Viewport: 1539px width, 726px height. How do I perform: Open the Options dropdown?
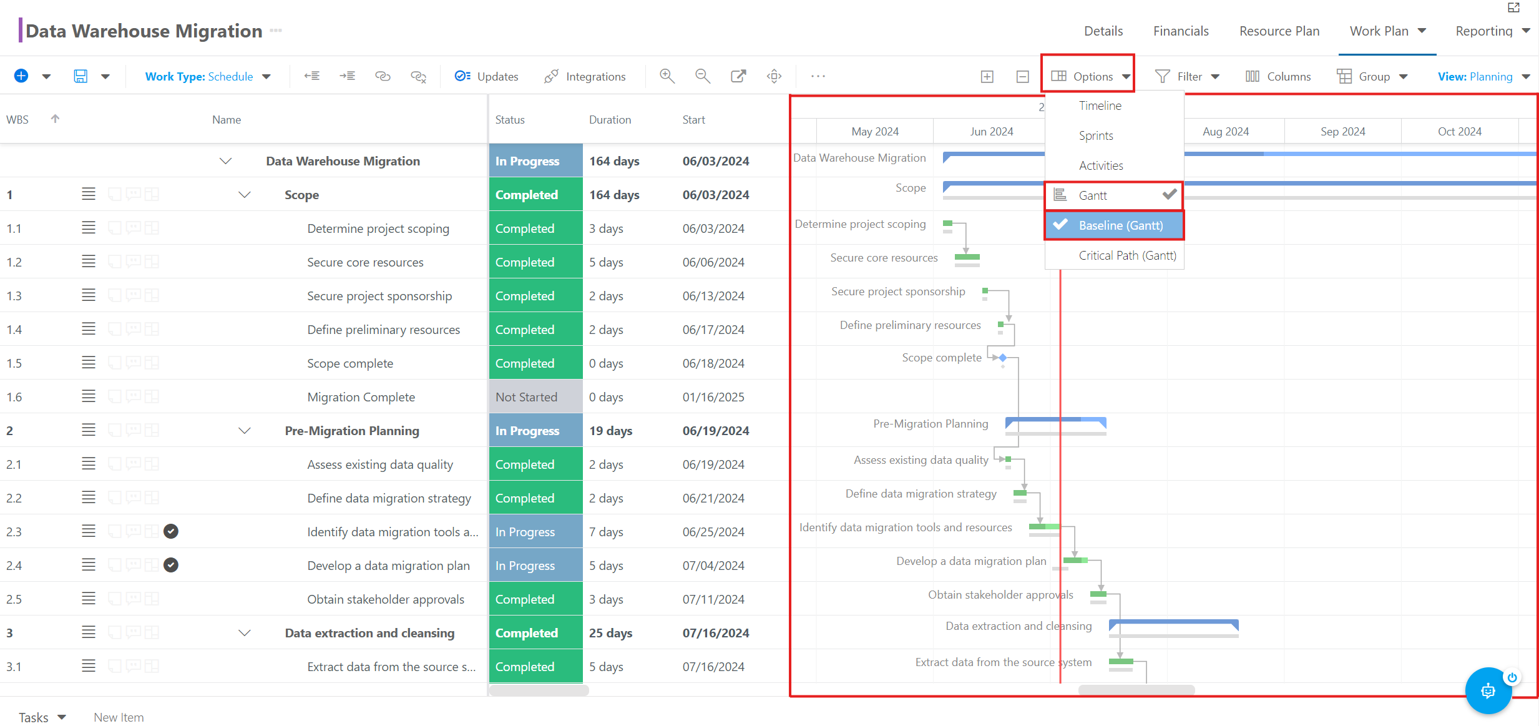click(1090, 76)
